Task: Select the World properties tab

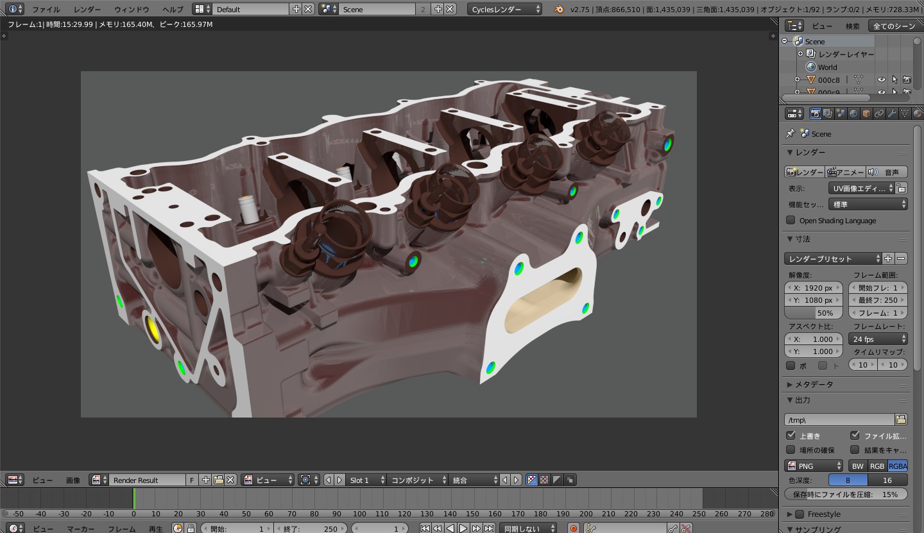Action: [x=853, y=113]
